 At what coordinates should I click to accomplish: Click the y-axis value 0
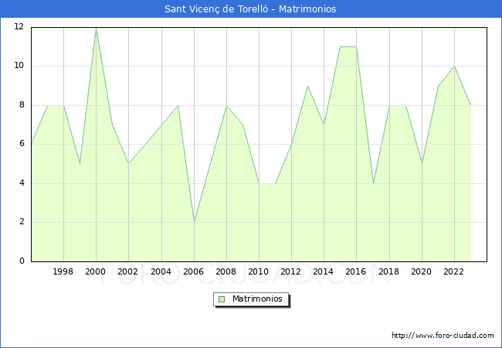click(22, 261)
